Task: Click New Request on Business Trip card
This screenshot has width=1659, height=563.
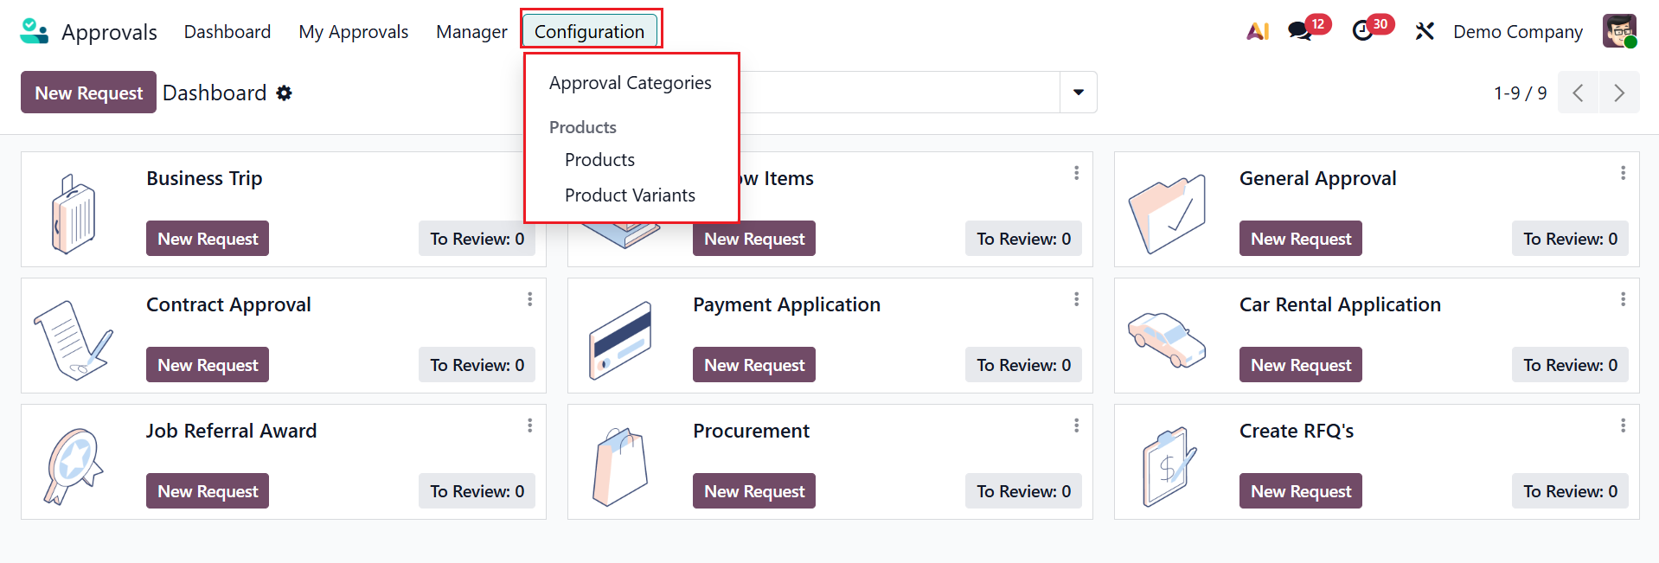Action: click(x=208, y=239)
